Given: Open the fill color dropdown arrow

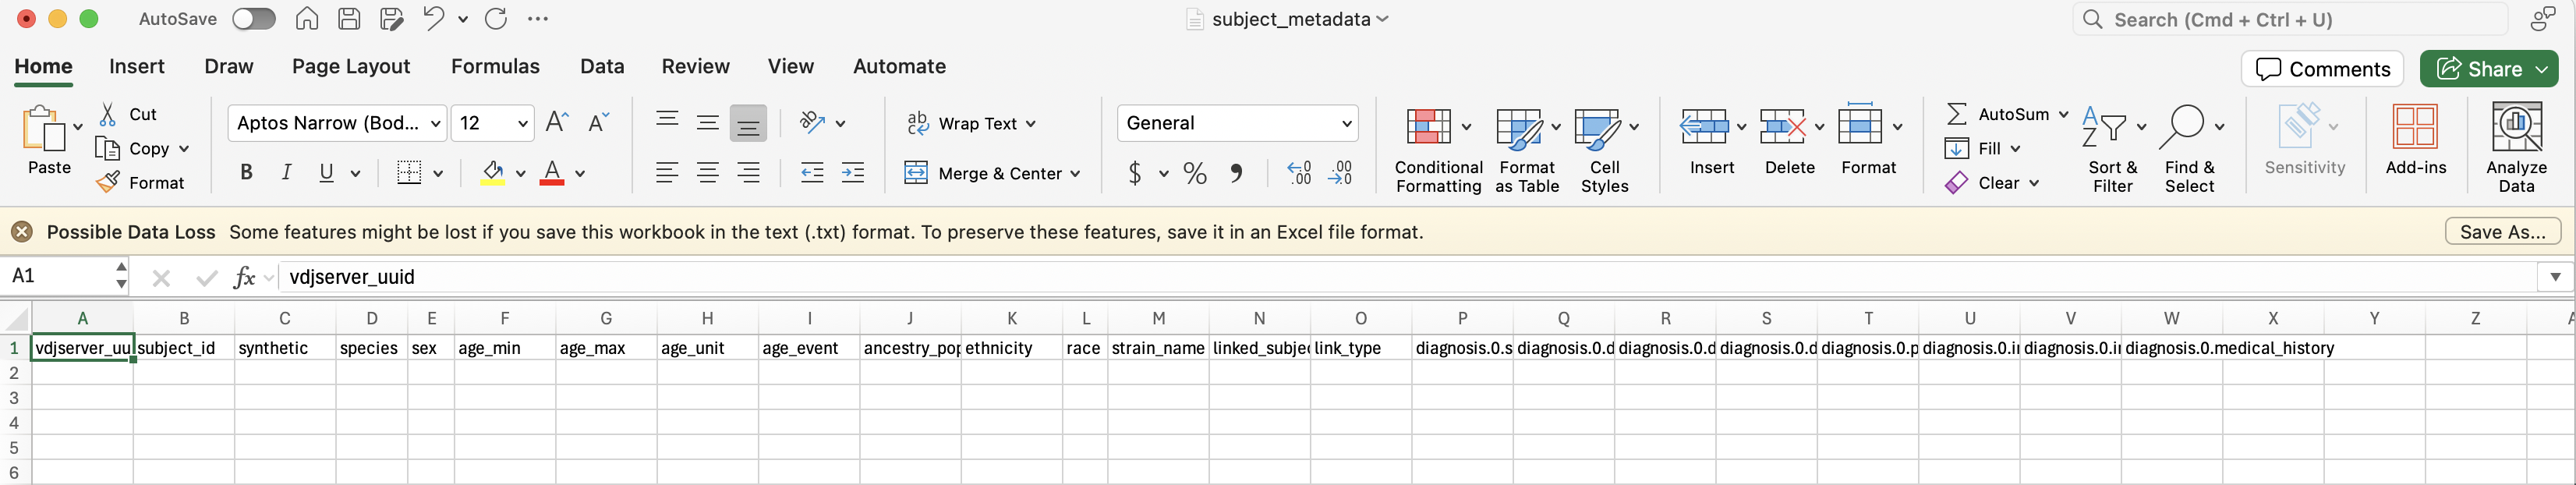Looking at the screenshot, I should [520, 173].
